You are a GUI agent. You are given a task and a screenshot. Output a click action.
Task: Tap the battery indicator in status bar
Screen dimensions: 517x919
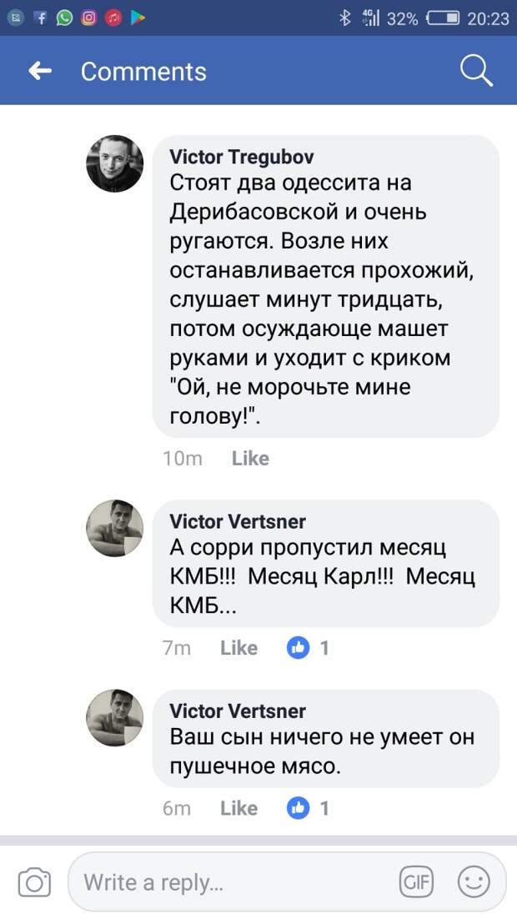click(442, 18)
